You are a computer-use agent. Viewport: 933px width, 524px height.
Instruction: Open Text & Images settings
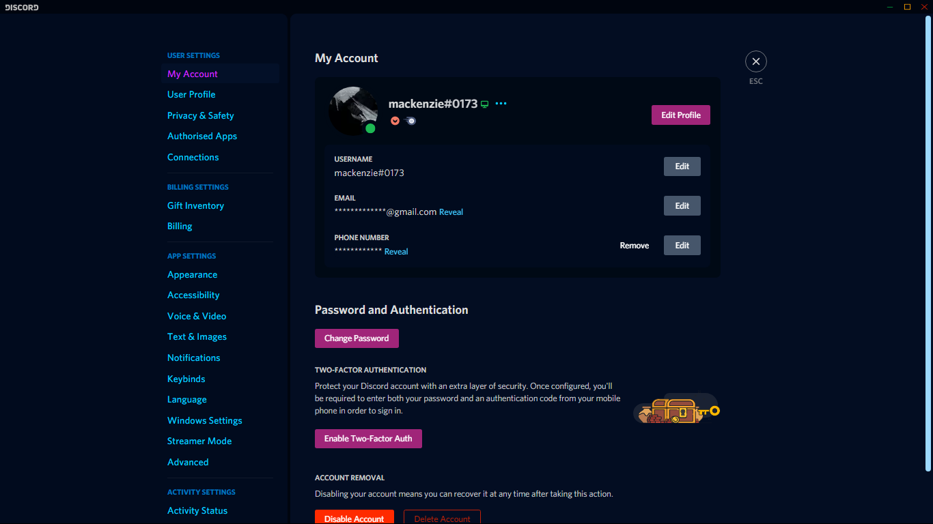point(221,337)
